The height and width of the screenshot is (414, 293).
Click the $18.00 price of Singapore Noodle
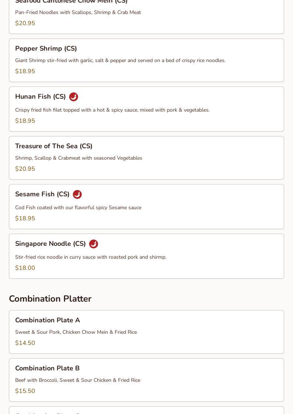point(25,268)
